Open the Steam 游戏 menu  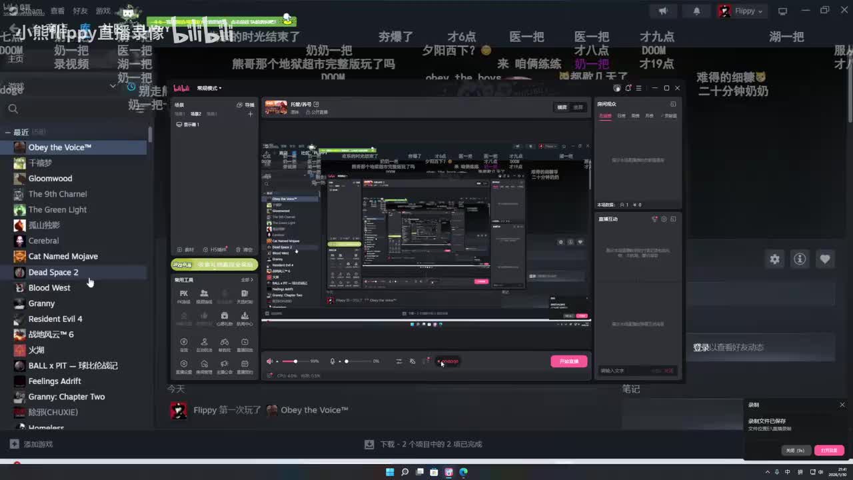103,11
